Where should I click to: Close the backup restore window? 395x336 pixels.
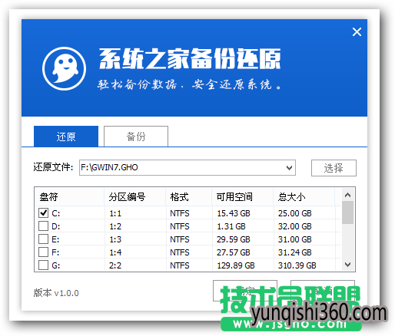coord(357,32)
